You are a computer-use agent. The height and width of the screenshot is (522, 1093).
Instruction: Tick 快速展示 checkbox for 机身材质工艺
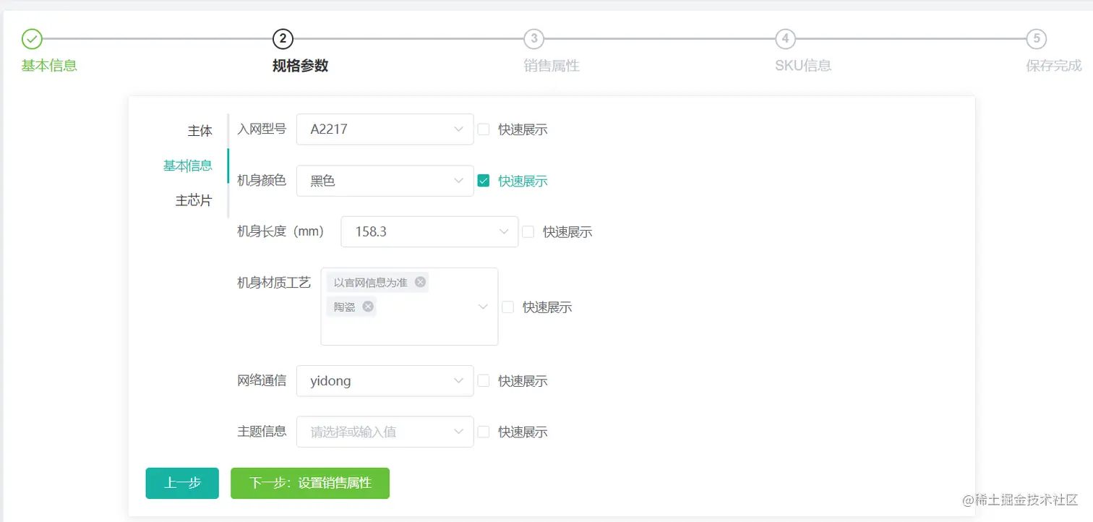tap(508, 307)
